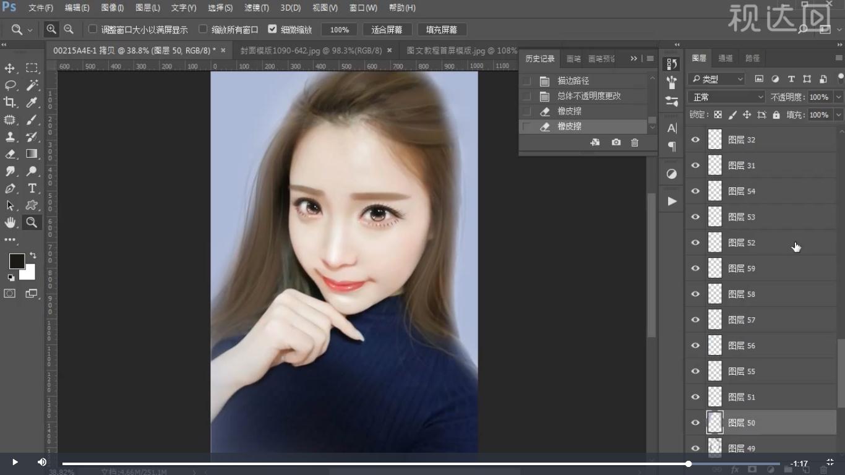Select the Move tool
Screen dimensions: 845x475
10,68
